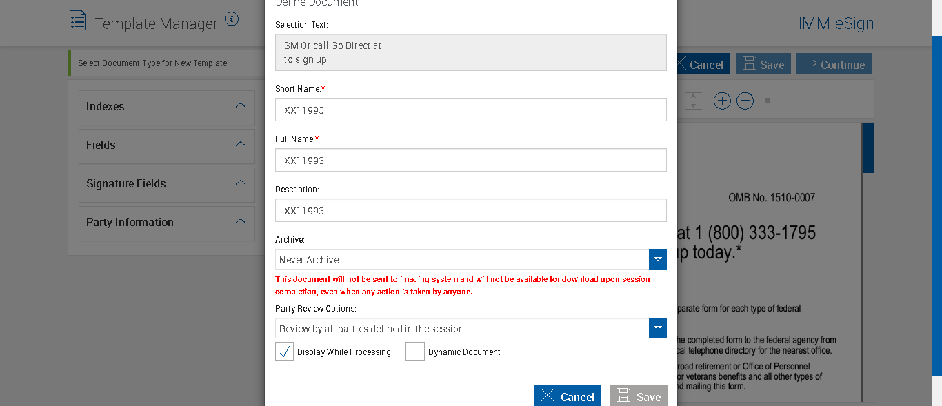Collapse the Fields section
942x406 pixels.
241,145
